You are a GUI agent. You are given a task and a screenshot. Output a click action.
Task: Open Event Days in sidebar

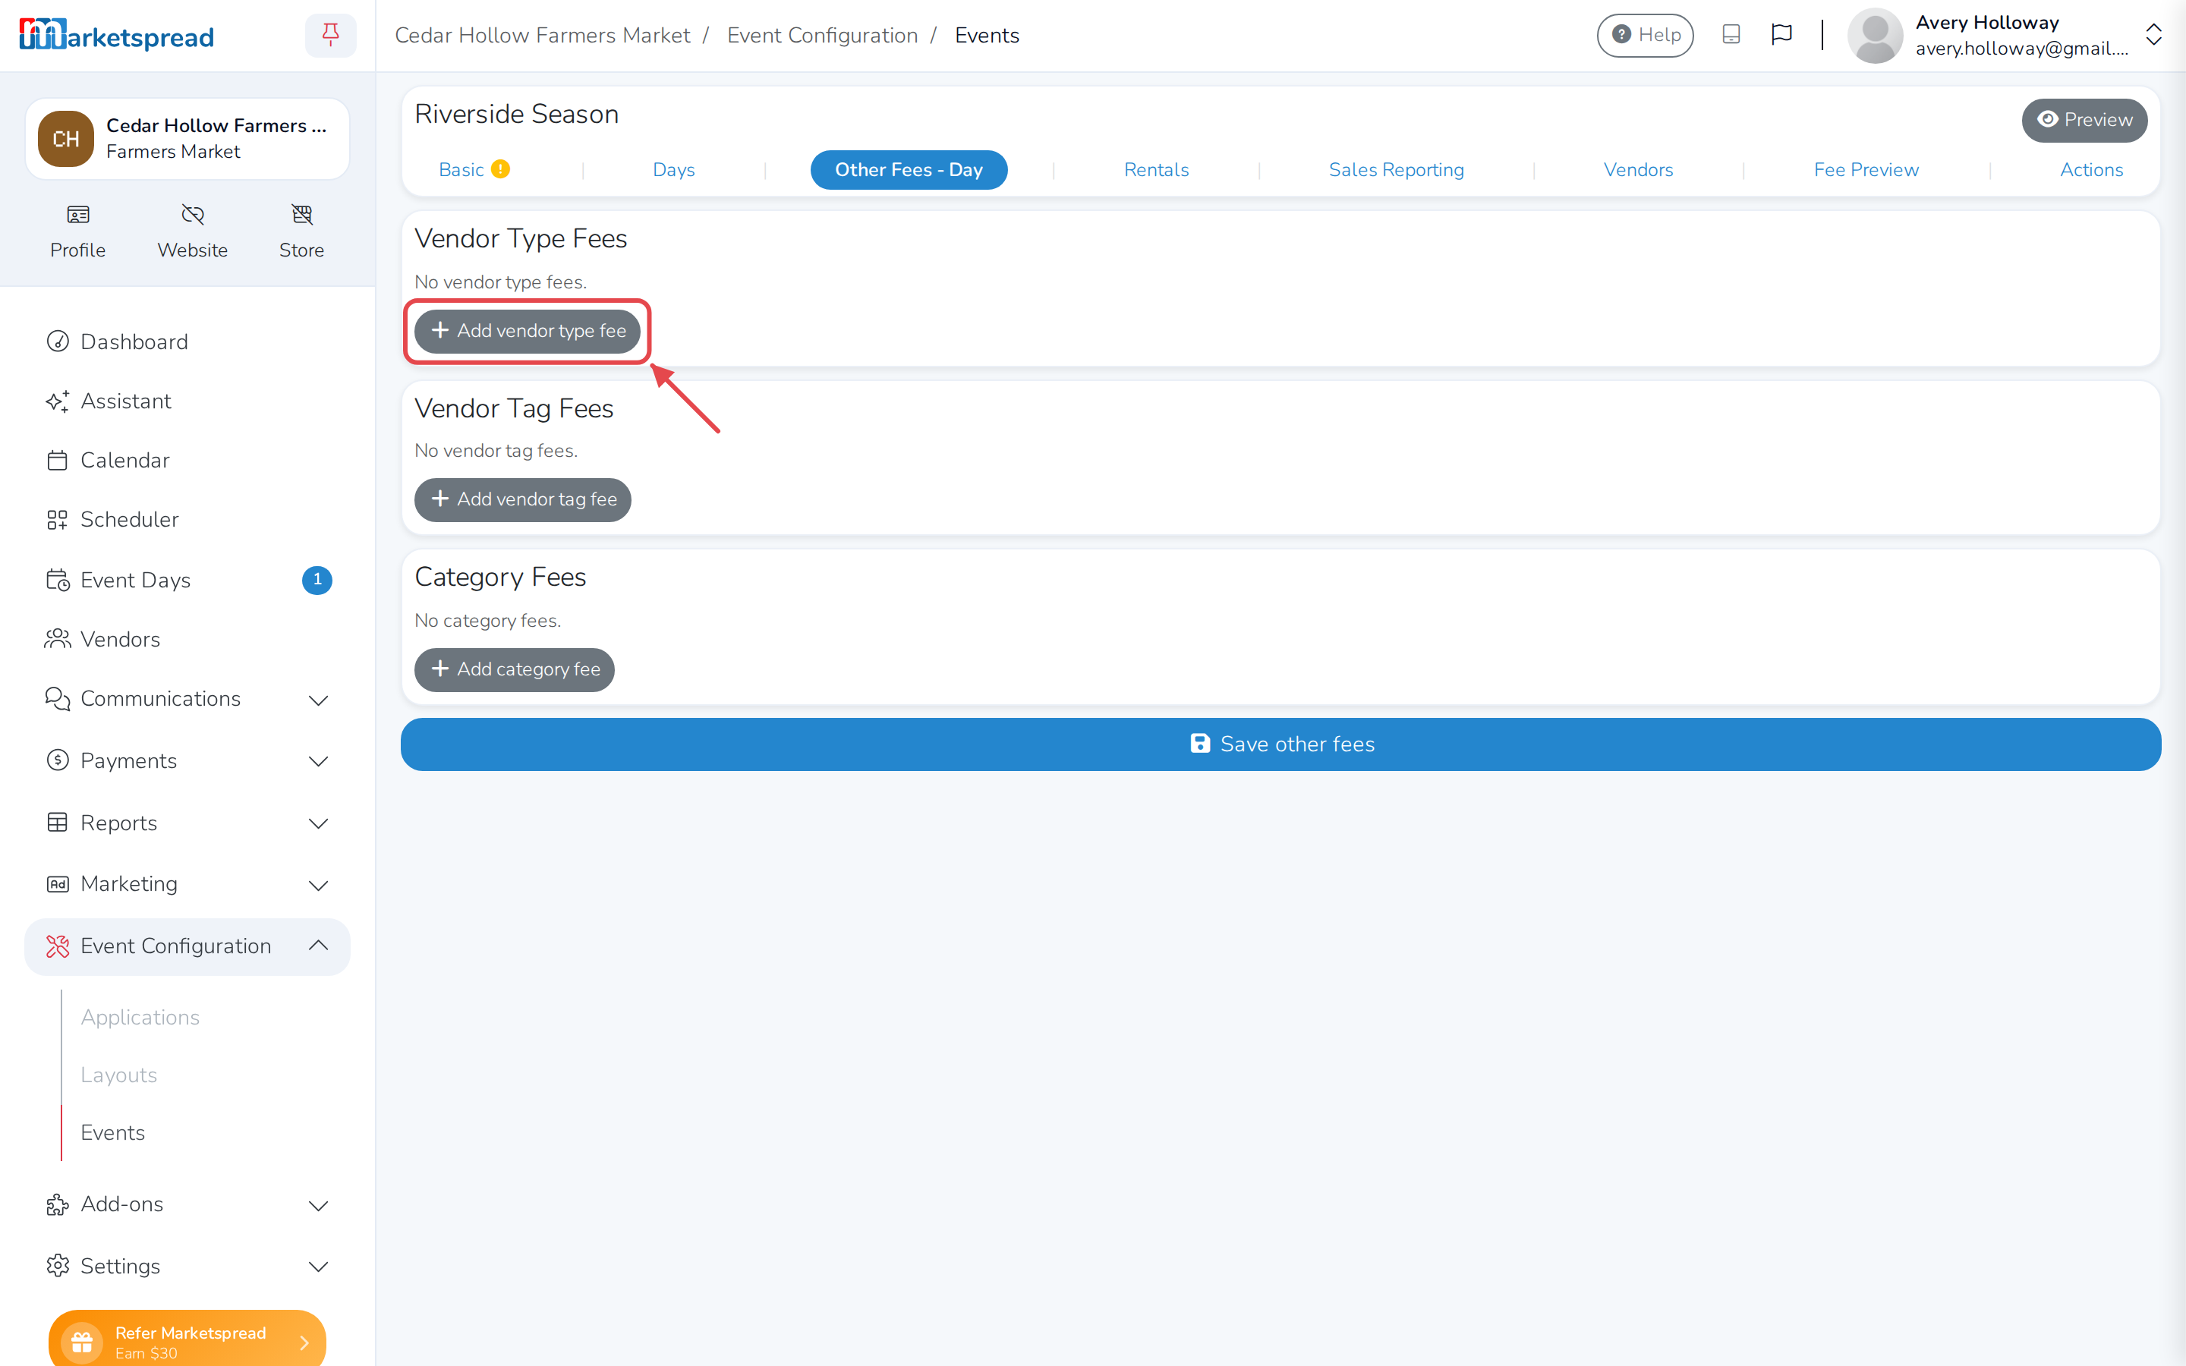(187, 579)
